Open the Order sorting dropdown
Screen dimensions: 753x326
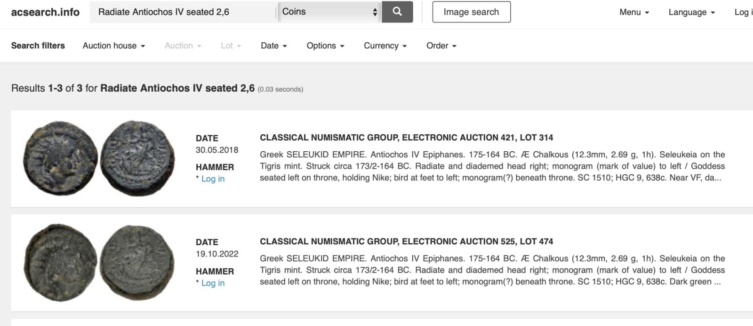click(441, 46)
